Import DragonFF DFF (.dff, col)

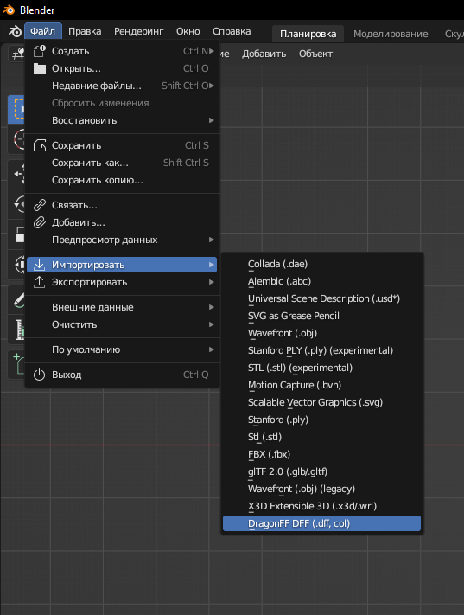(321, 523)
